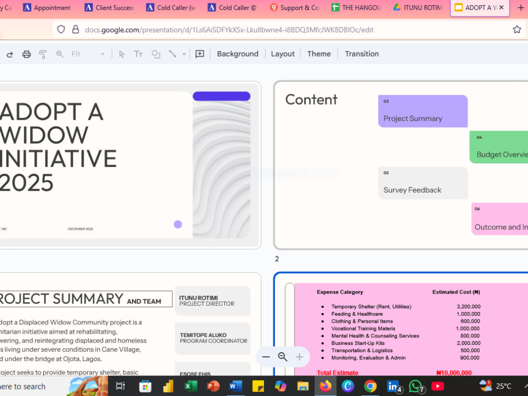The height and width of the screenshot is (396, 528).
Task: Click the address bar URL field
Action: (x=229, y=30)
